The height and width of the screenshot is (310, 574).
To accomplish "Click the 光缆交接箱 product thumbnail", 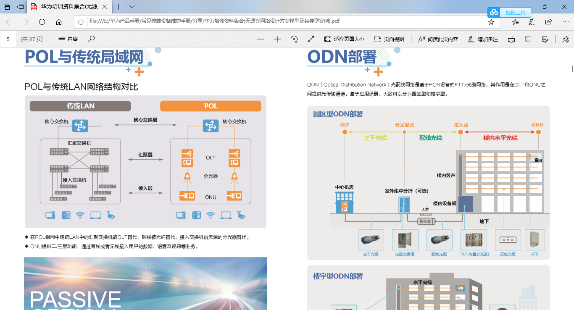I will pyautogui.click(x=405, y=240).
